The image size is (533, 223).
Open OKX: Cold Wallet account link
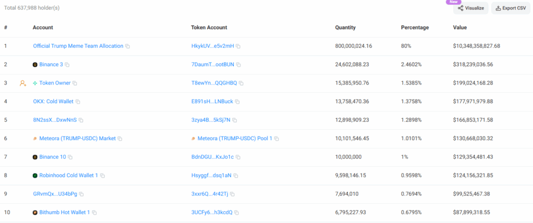(54, 102)
